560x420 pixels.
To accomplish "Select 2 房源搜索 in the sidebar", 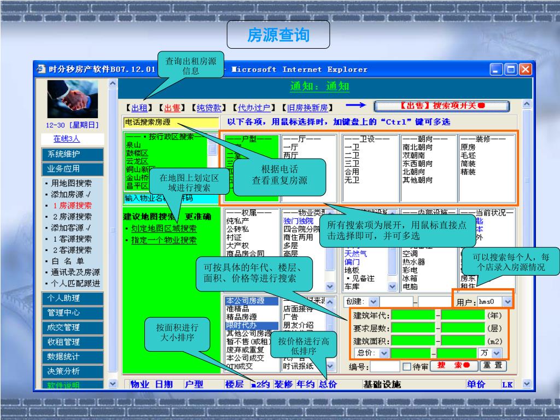I will click(73, 217).
